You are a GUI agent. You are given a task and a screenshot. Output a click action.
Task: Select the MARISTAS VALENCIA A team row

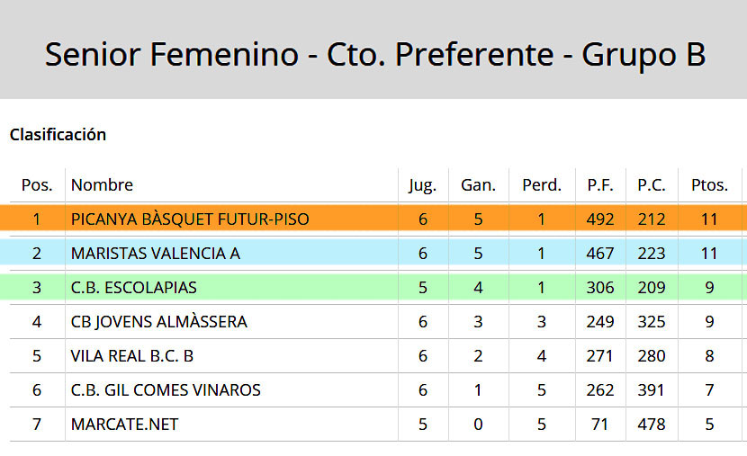(x=373, y=253)
